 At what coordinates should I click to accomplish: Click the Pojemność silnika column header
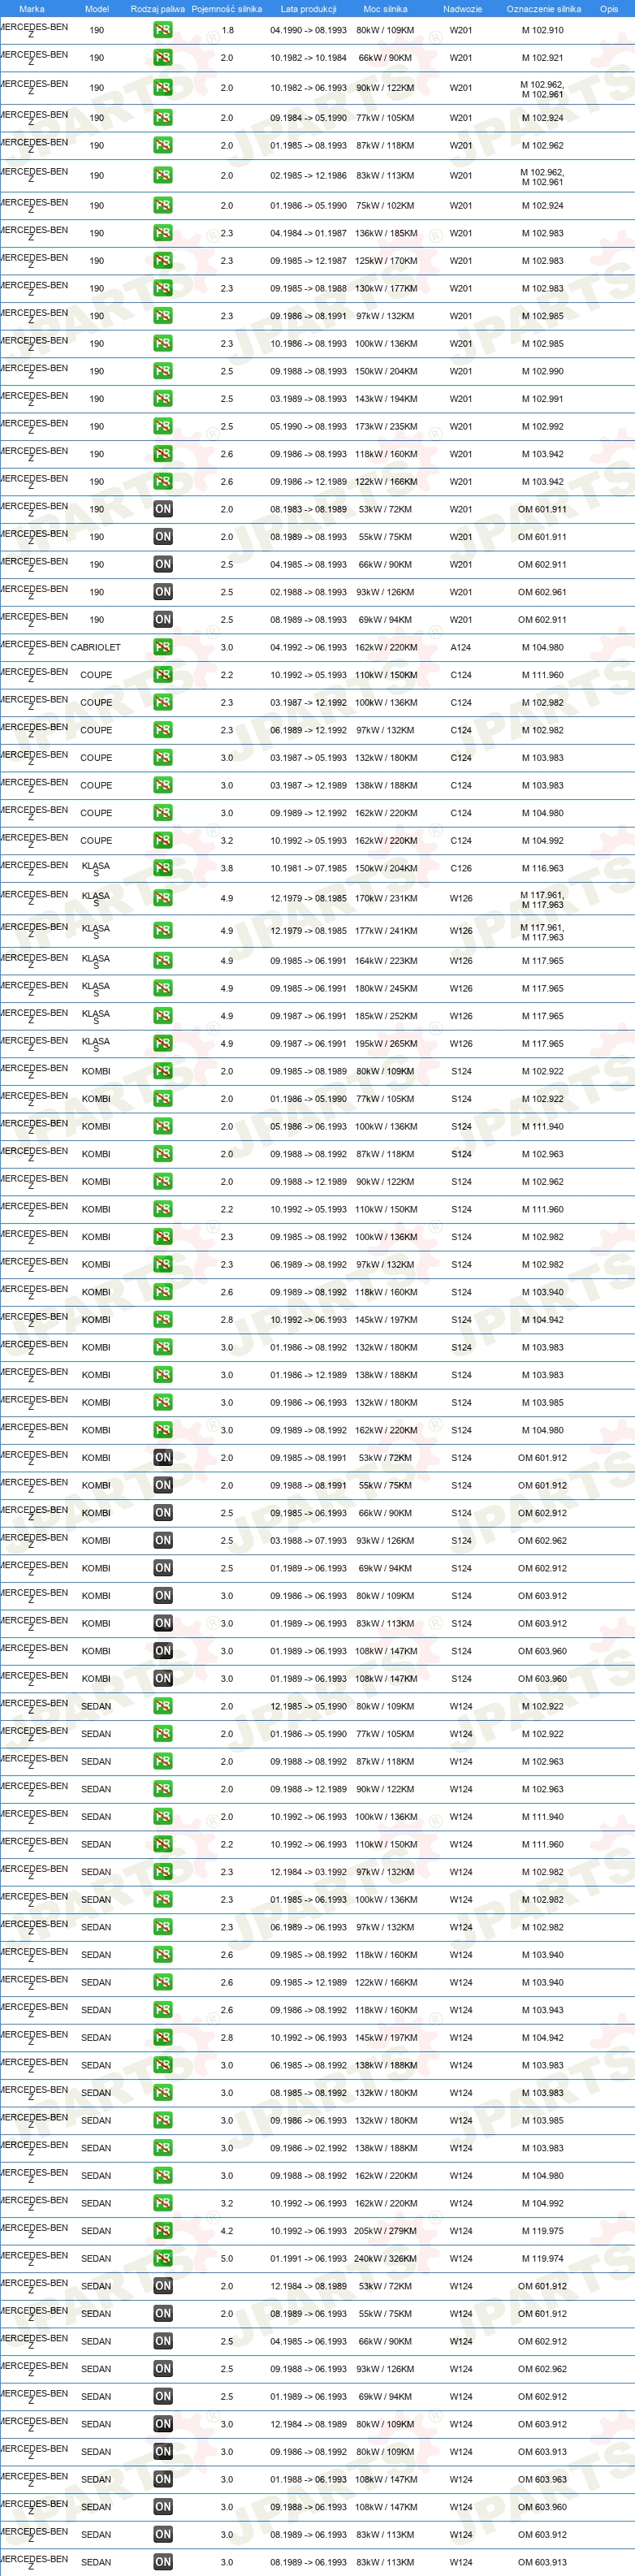(227, 9)
